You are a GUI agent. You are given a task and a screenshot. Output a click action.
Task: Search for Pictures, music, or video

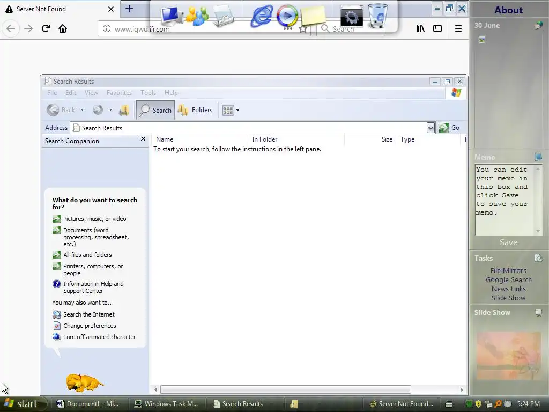[90, 219]
